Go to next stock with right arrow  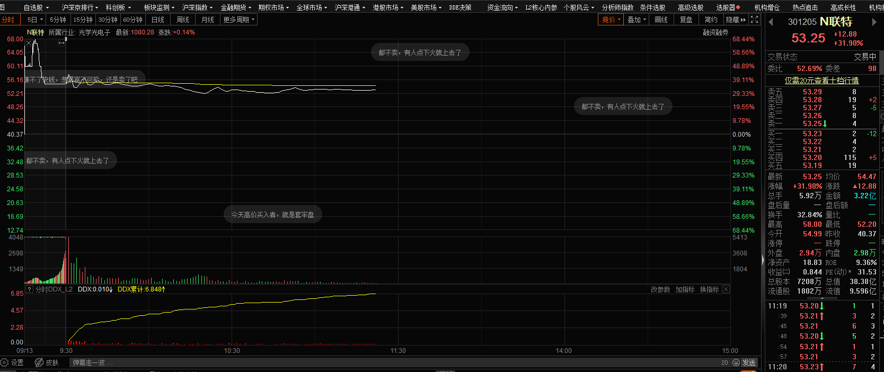click(874, 22)
